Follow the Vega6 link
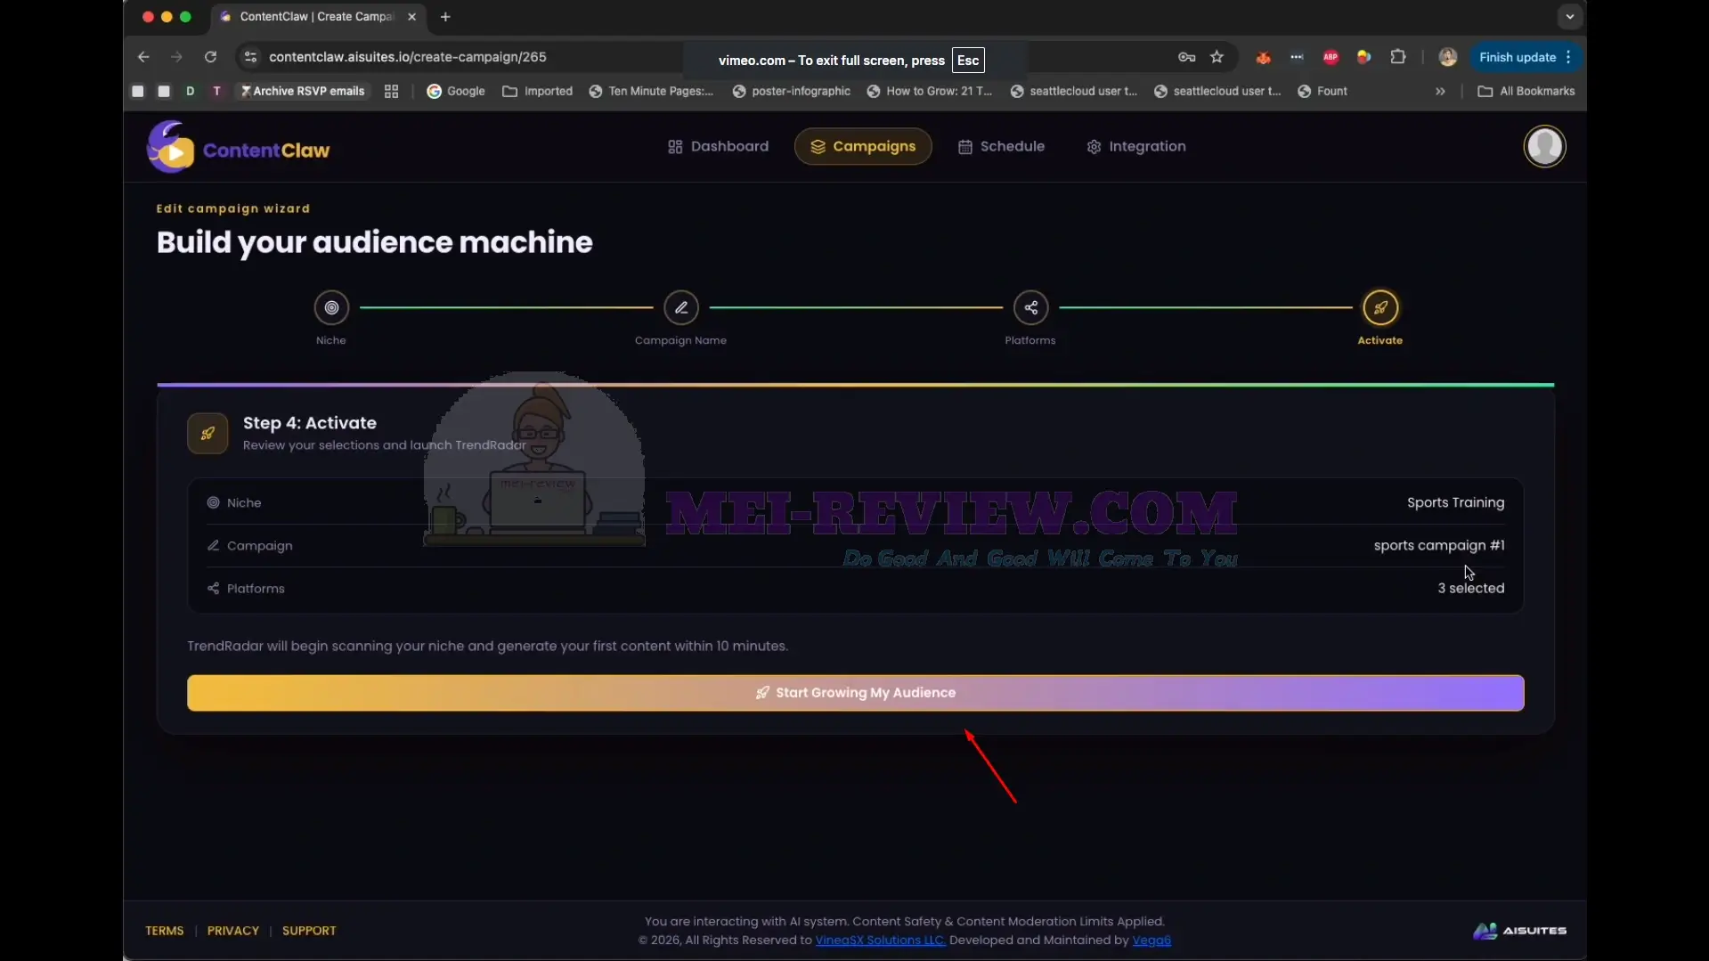1709x961 pixels. click(1152, 941)
